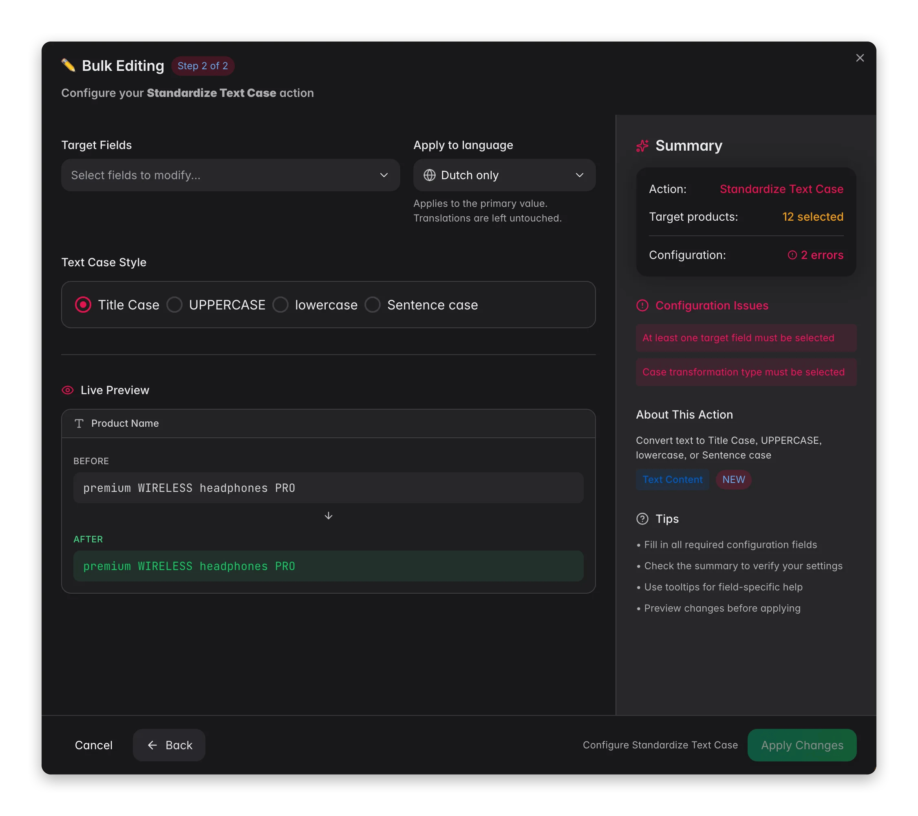
Task: Click the Tips help question icon
Action: (x=643, y=519)
